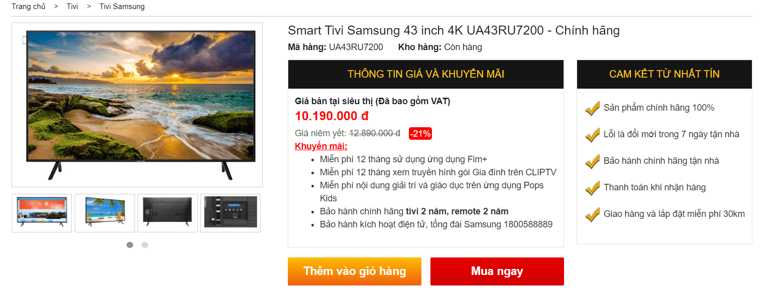
Task: Click the checkmark icon next to Thanh toán khi nhận hàng
Action: 593,188
